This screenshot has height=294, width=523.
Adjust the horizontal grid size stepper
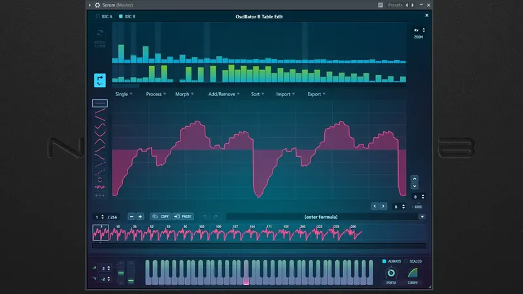pyautogui.click(x=403, y=206)
